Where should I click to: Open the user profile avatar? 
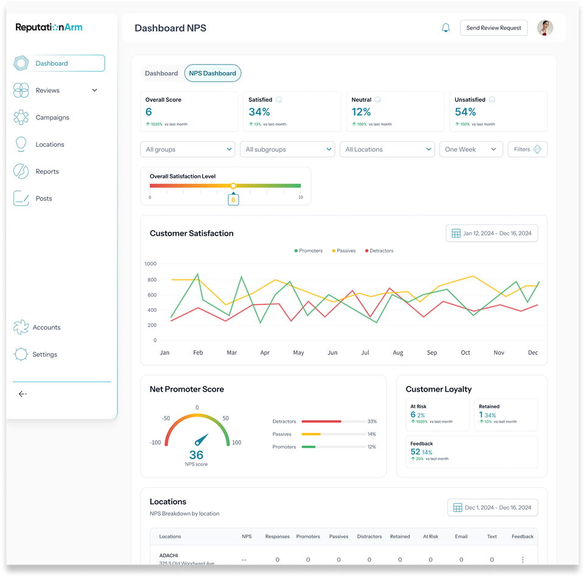click(545, 28)
